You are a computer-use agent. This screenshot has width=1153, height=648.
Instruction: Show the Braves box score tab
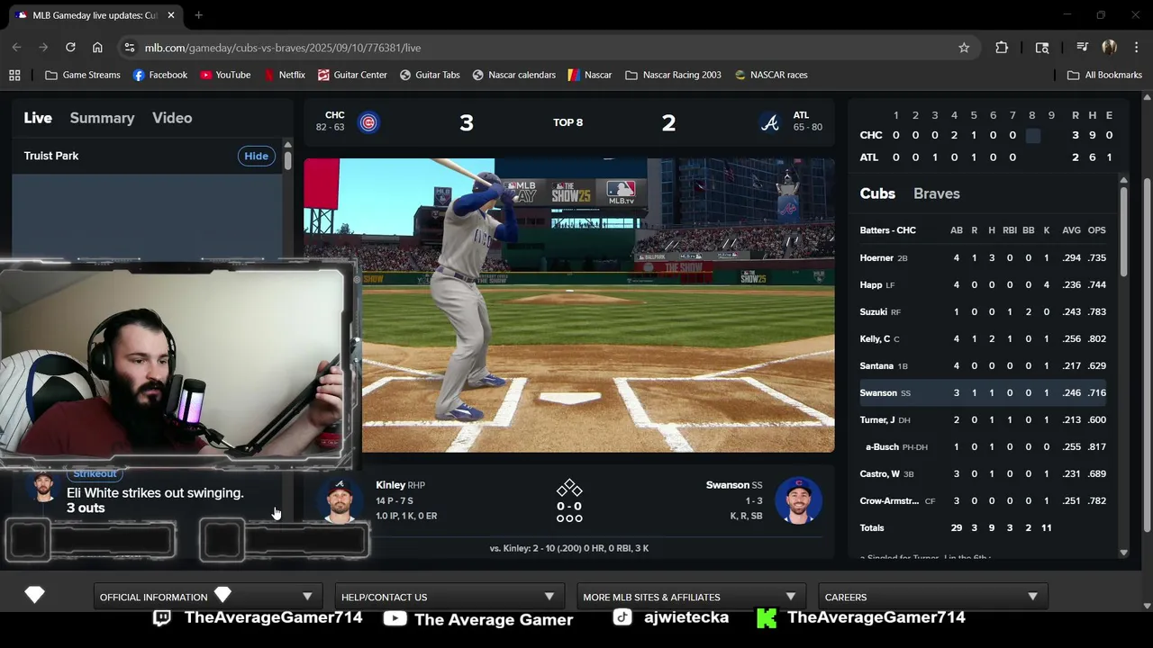(937, 193)
